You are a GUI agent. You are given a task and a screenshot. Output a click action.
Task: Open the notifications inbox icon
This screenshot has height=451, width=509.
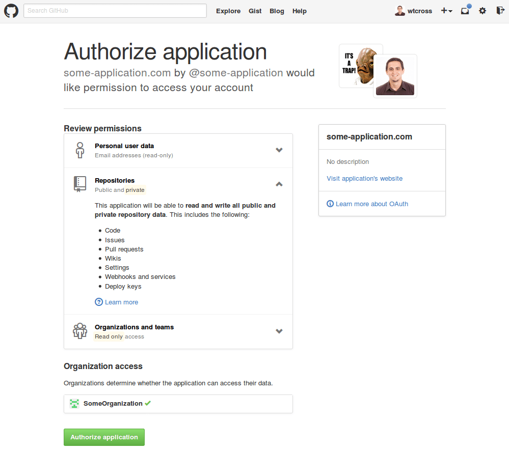tap(465, 11)
